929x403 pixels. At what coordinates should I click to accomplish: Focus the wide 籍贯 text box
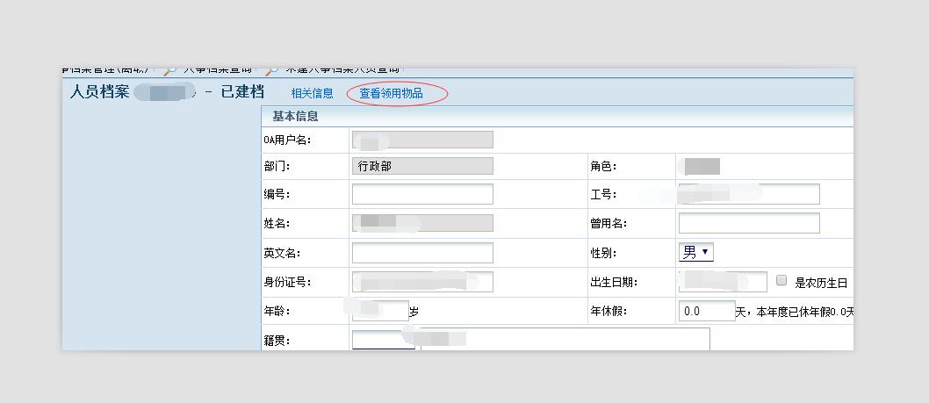(565, 339)
